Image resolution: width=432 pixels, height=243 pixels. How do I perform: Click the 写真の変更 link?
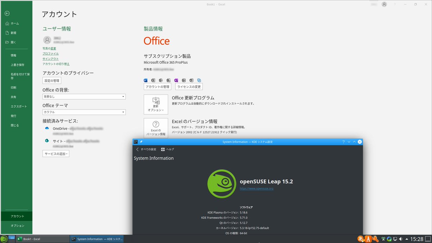tap(49, 48)
